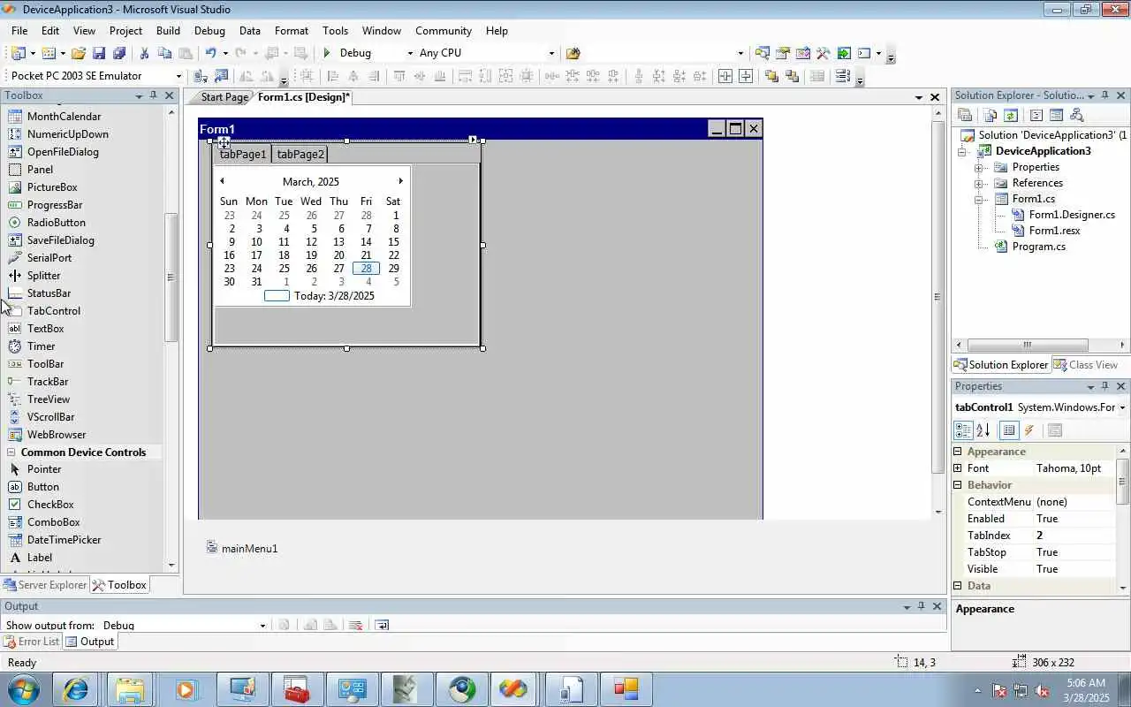Click View Code icon in Solution Explorer toolbar
1131x707 pixels.
pyautogui.click(x=1036, y=115)
